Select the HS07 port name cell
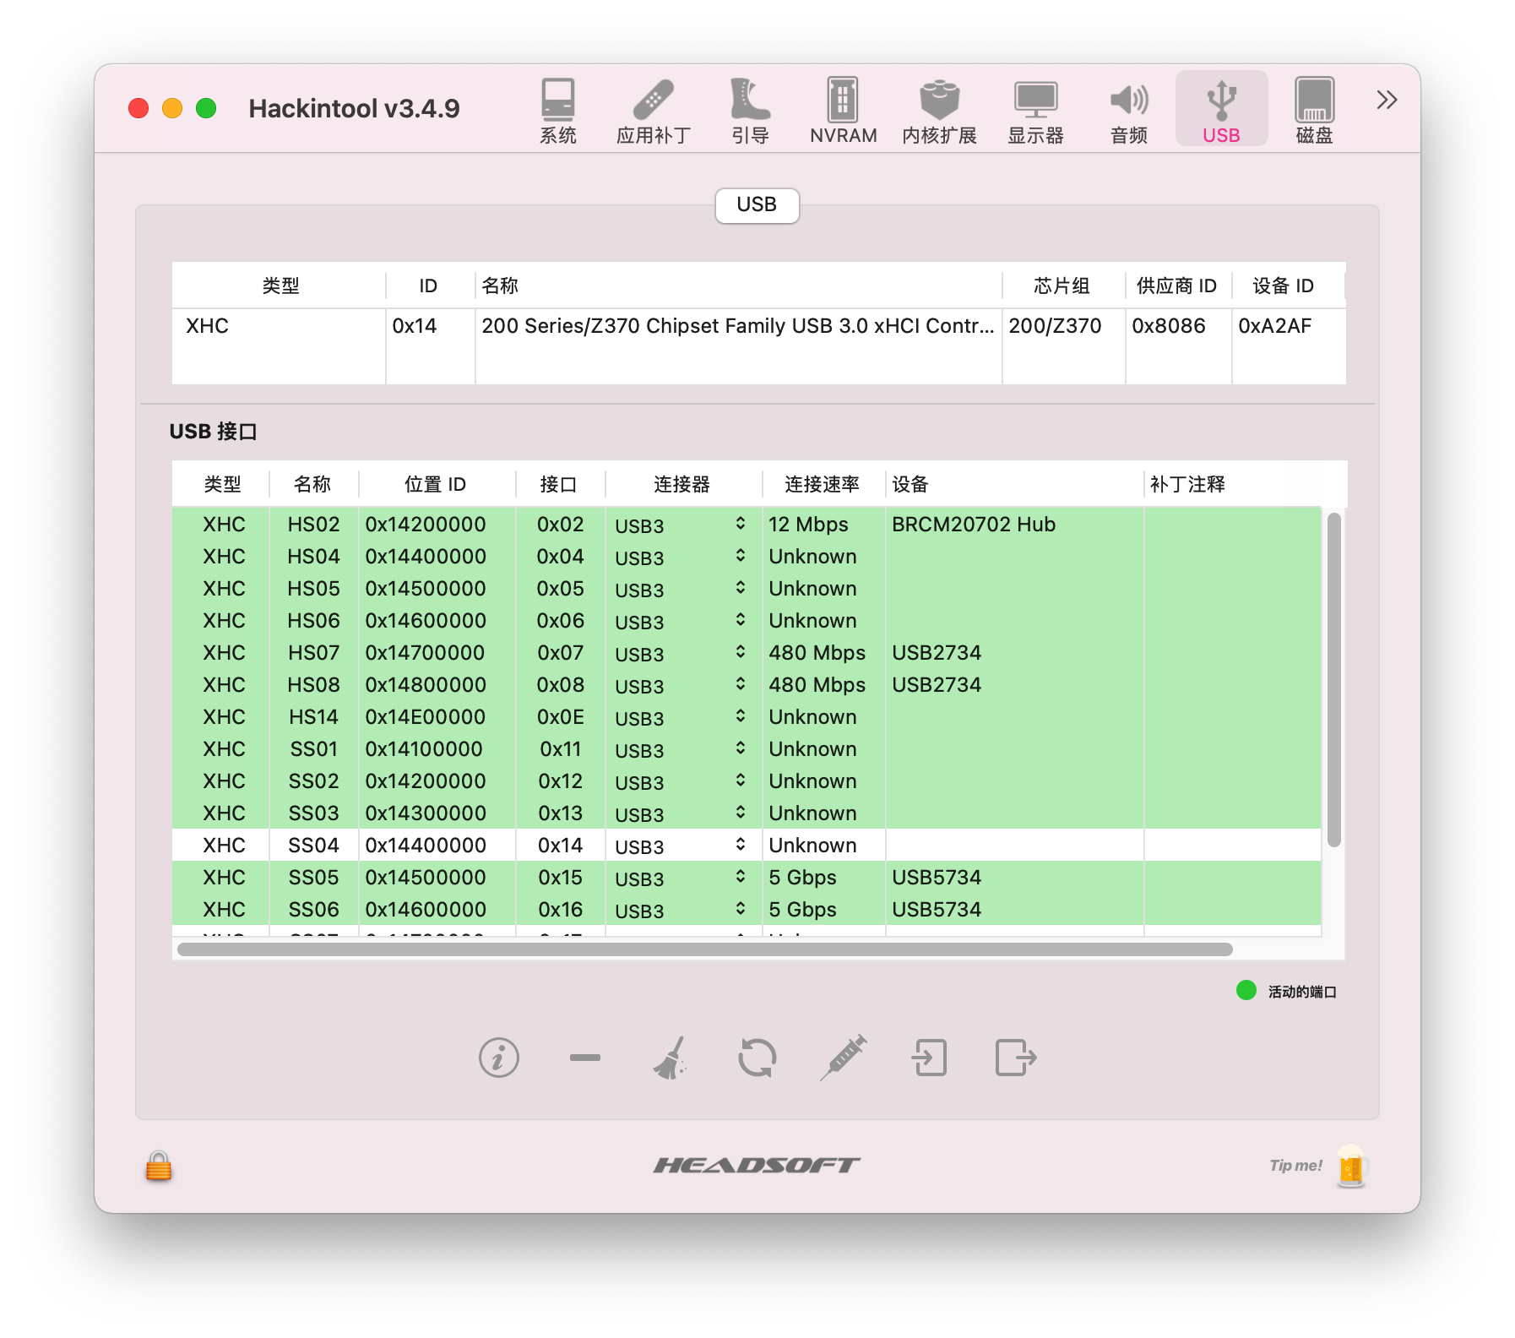 coord(313,653)
